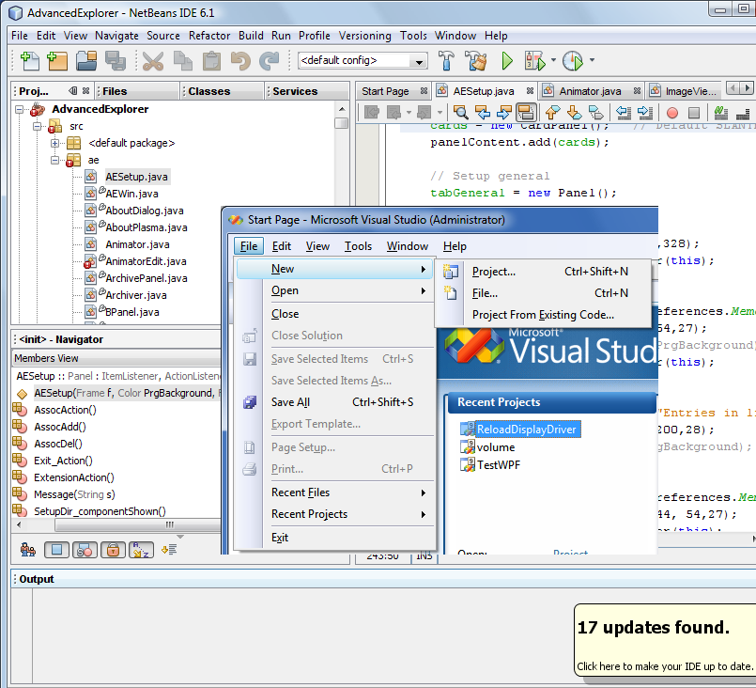
Task: Click the Paste clipboard icon
Action: point(211,61)
